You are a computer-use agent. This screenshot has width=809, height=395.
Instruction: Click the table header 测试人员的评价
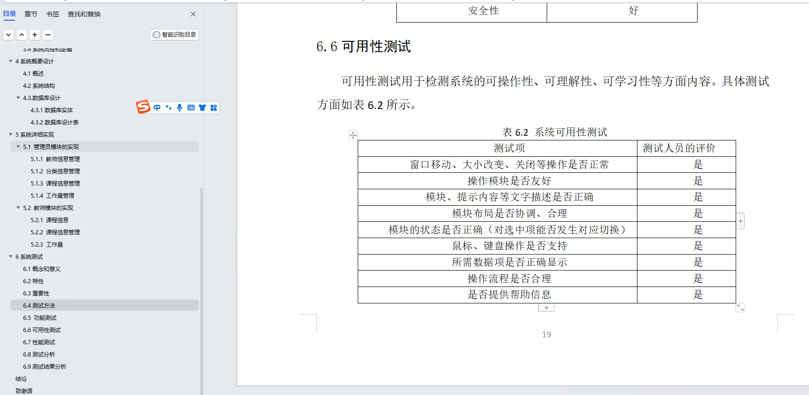point(686,148)
